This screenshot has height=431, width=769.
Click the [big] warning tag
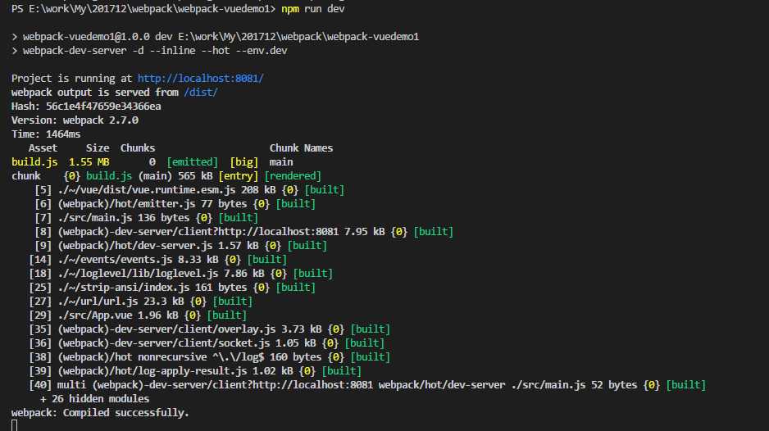pos(243,161)
